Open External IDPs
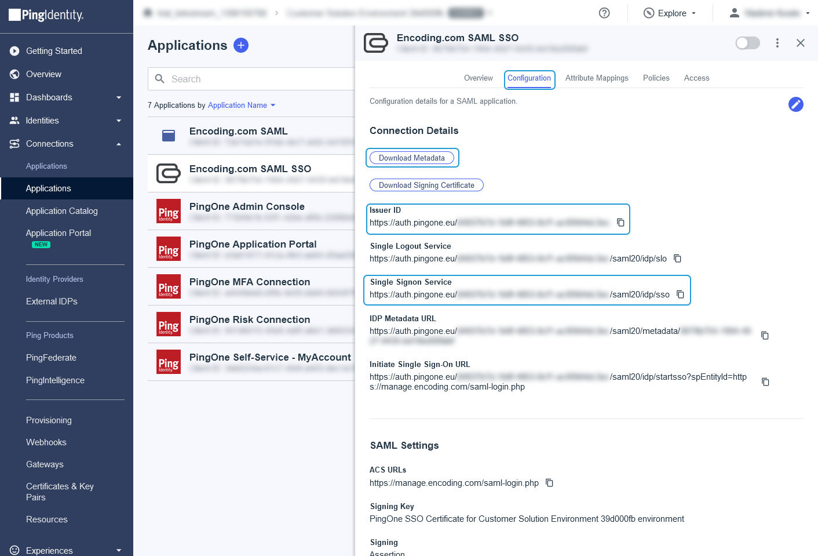 point(52,301)
